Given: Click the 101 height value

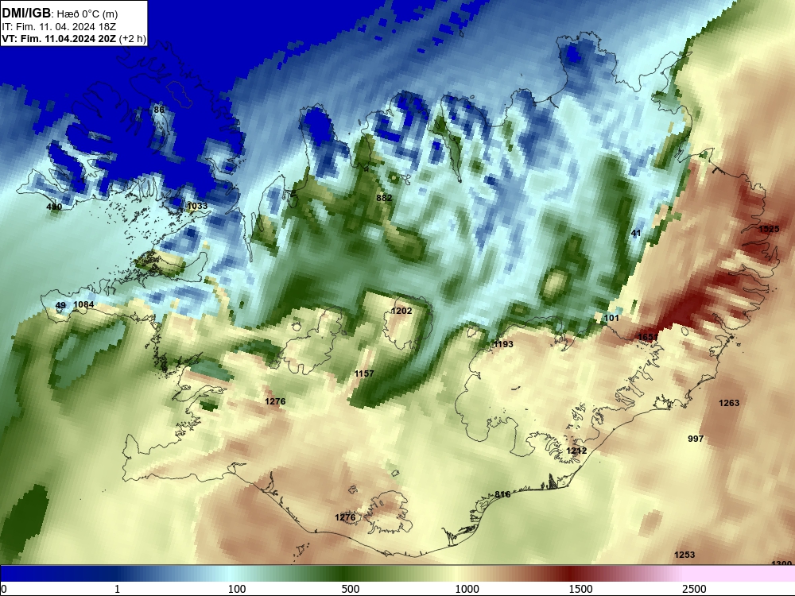Looking at the screenshot, I should (x=611, y=318).
